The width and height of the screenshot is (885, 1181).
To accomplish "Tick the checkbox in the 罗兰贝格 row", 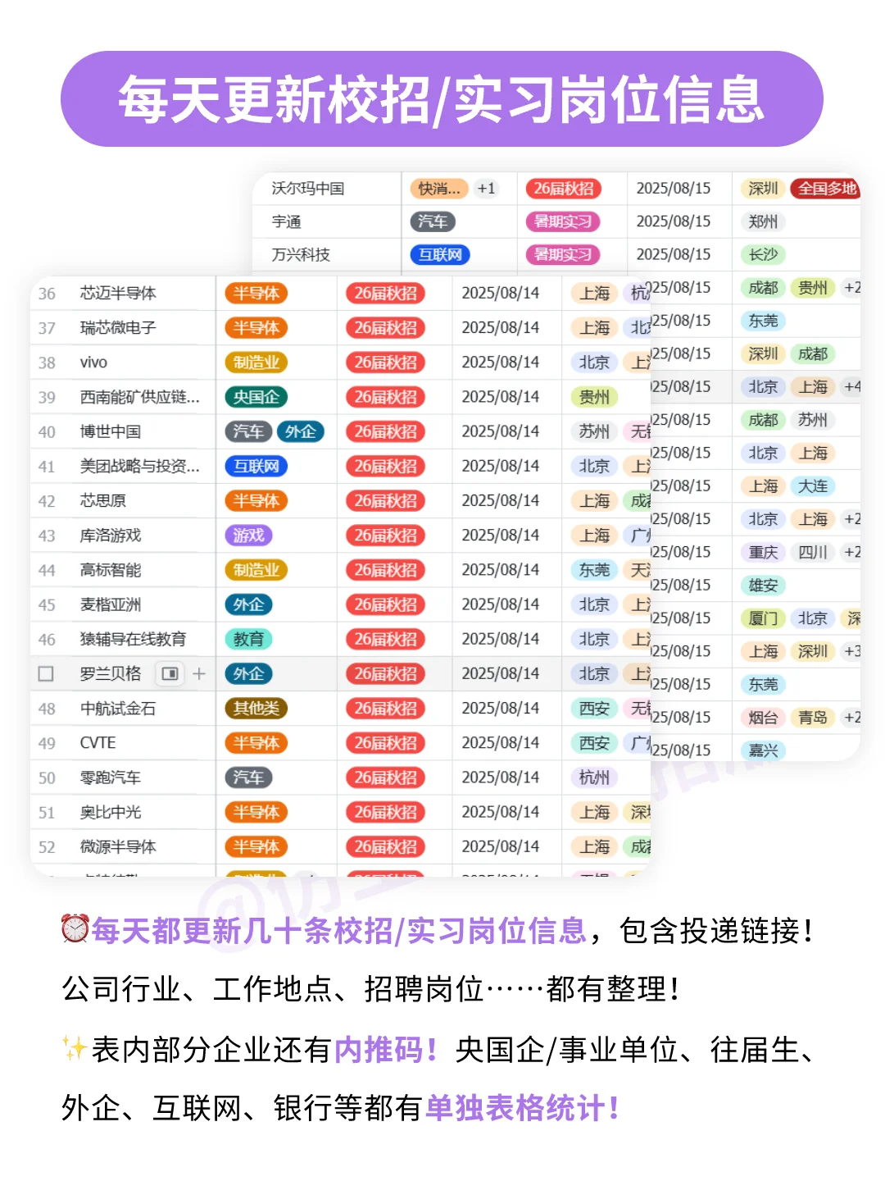I will (46, 674).
